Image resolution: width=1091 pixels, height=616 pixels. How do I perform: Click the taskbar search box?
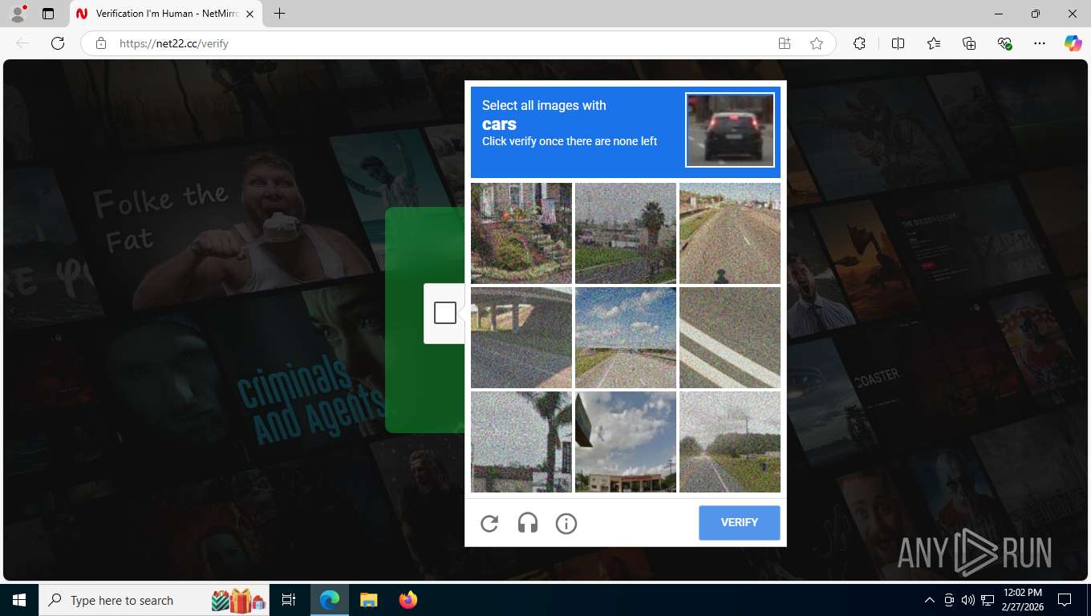(154, 600)
